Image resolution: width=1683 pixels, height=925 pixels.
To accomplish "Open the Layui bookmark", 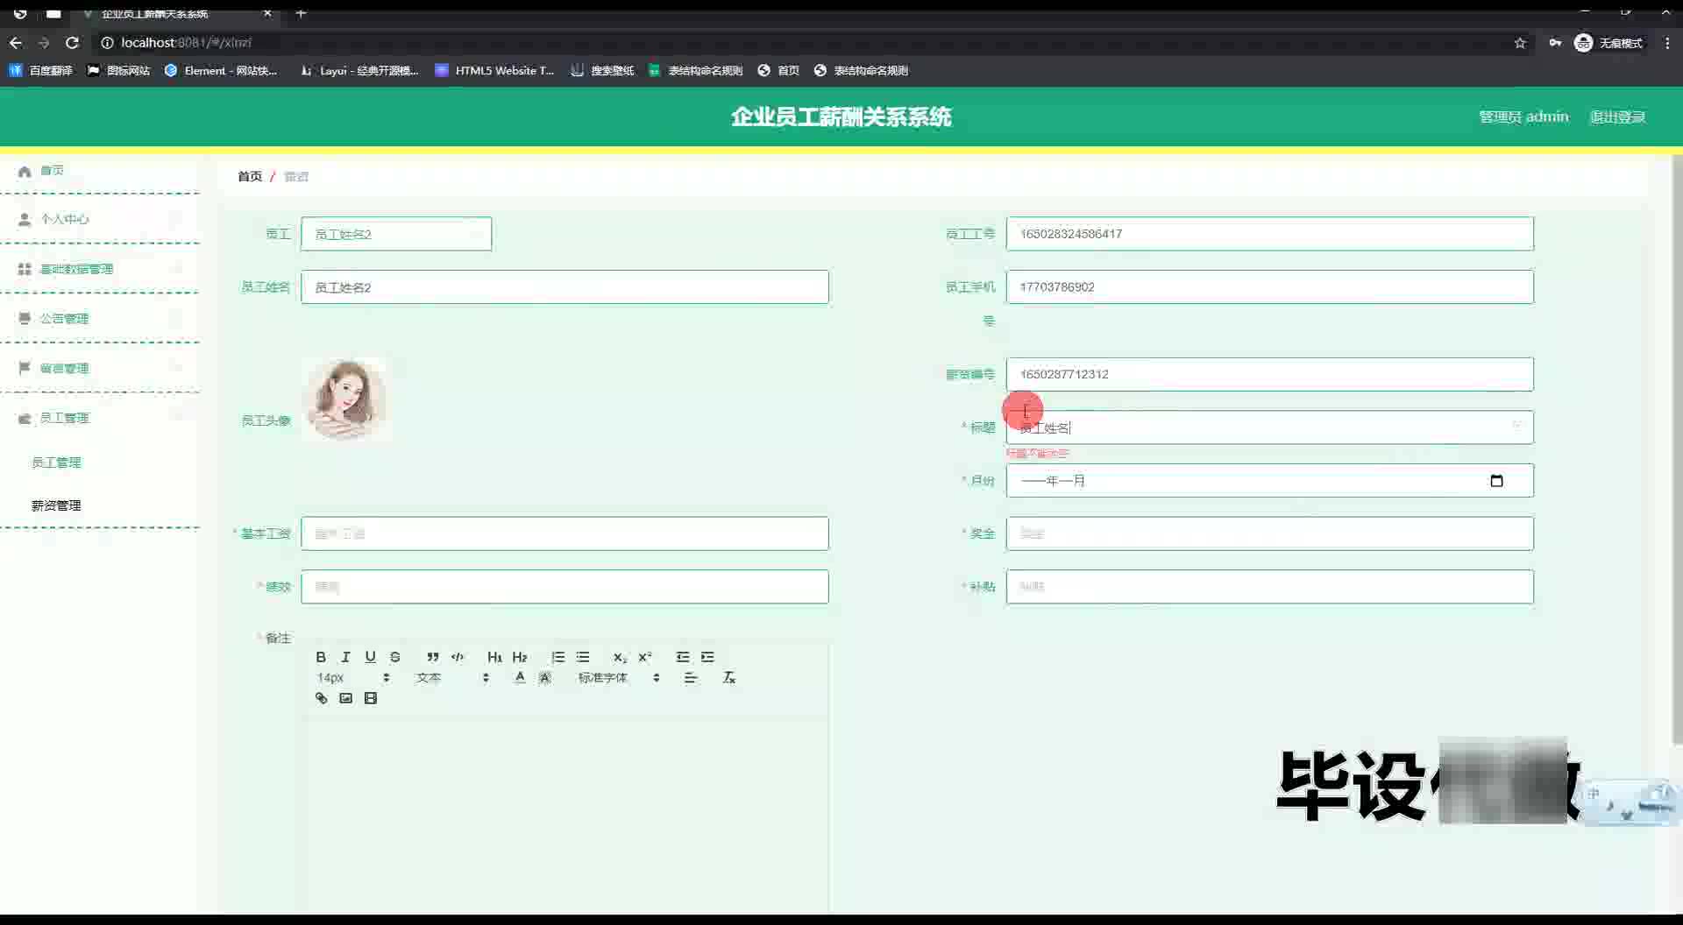I will (x=359, y=70).
